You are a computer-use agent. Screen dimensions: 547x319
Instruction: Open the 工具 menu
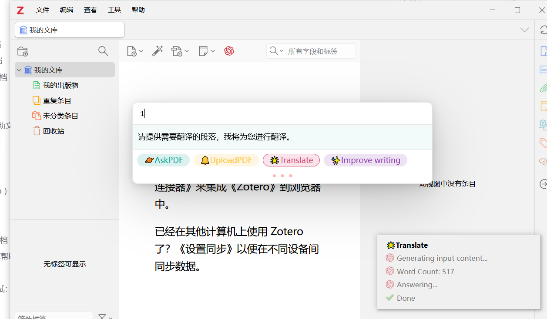pos(114,10)
